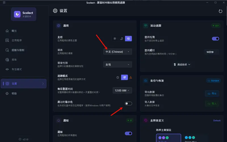Click the 主题 setting label

coord(60,37)
